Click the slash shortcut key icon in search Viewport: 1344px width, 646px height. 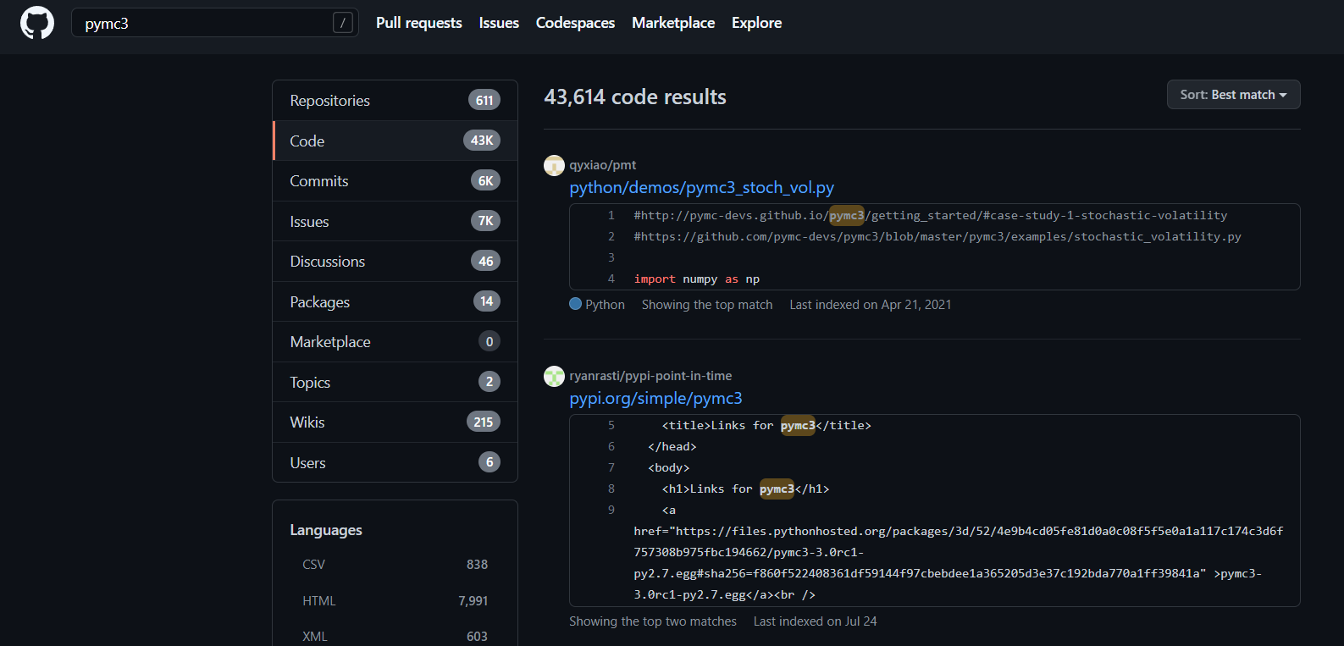tap(342, 23)
